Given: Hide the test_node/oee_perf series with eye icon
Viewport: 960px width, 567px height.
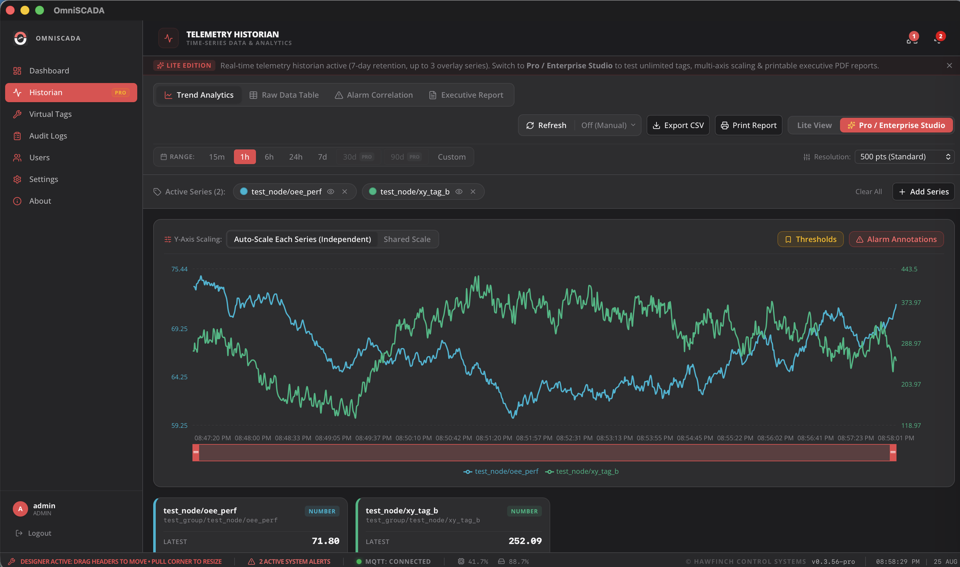Looking at the screenshot, I should point(330,192).
